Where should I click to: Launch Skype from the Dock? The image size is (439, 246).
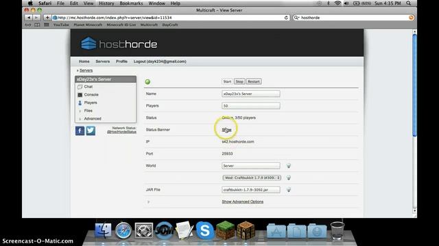pyautogui.click(x=204, y=231)
